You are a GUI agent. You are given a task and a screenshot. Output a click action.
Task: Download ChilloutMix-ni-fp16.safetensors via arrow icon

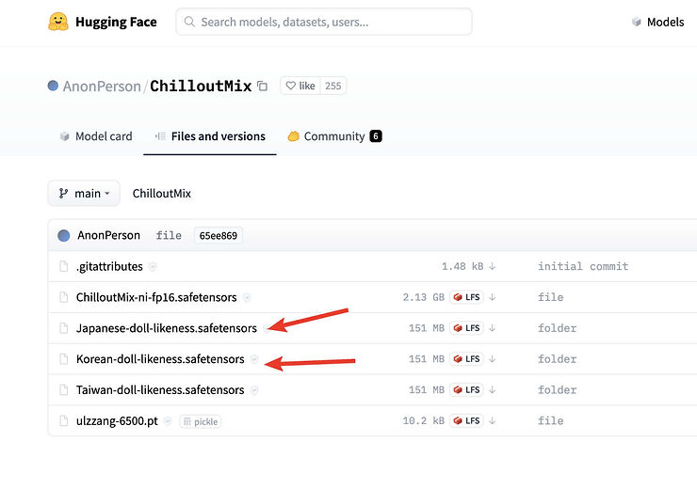[x=492, y=297]
